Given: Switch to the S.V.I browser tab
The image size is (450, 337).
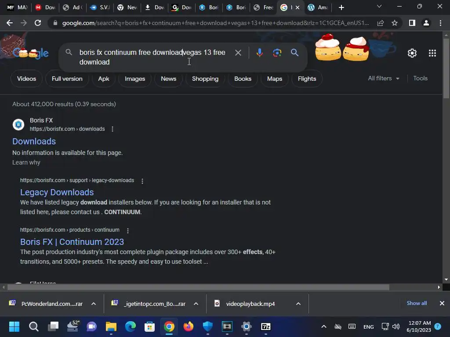Looking at the screenshot, I should click(x=100, y=7).
